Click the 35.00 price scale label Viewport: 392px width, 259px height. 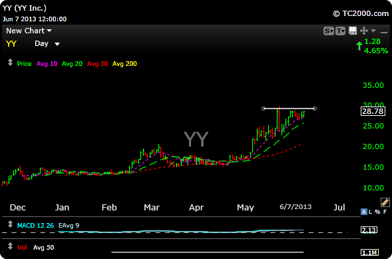373,85
